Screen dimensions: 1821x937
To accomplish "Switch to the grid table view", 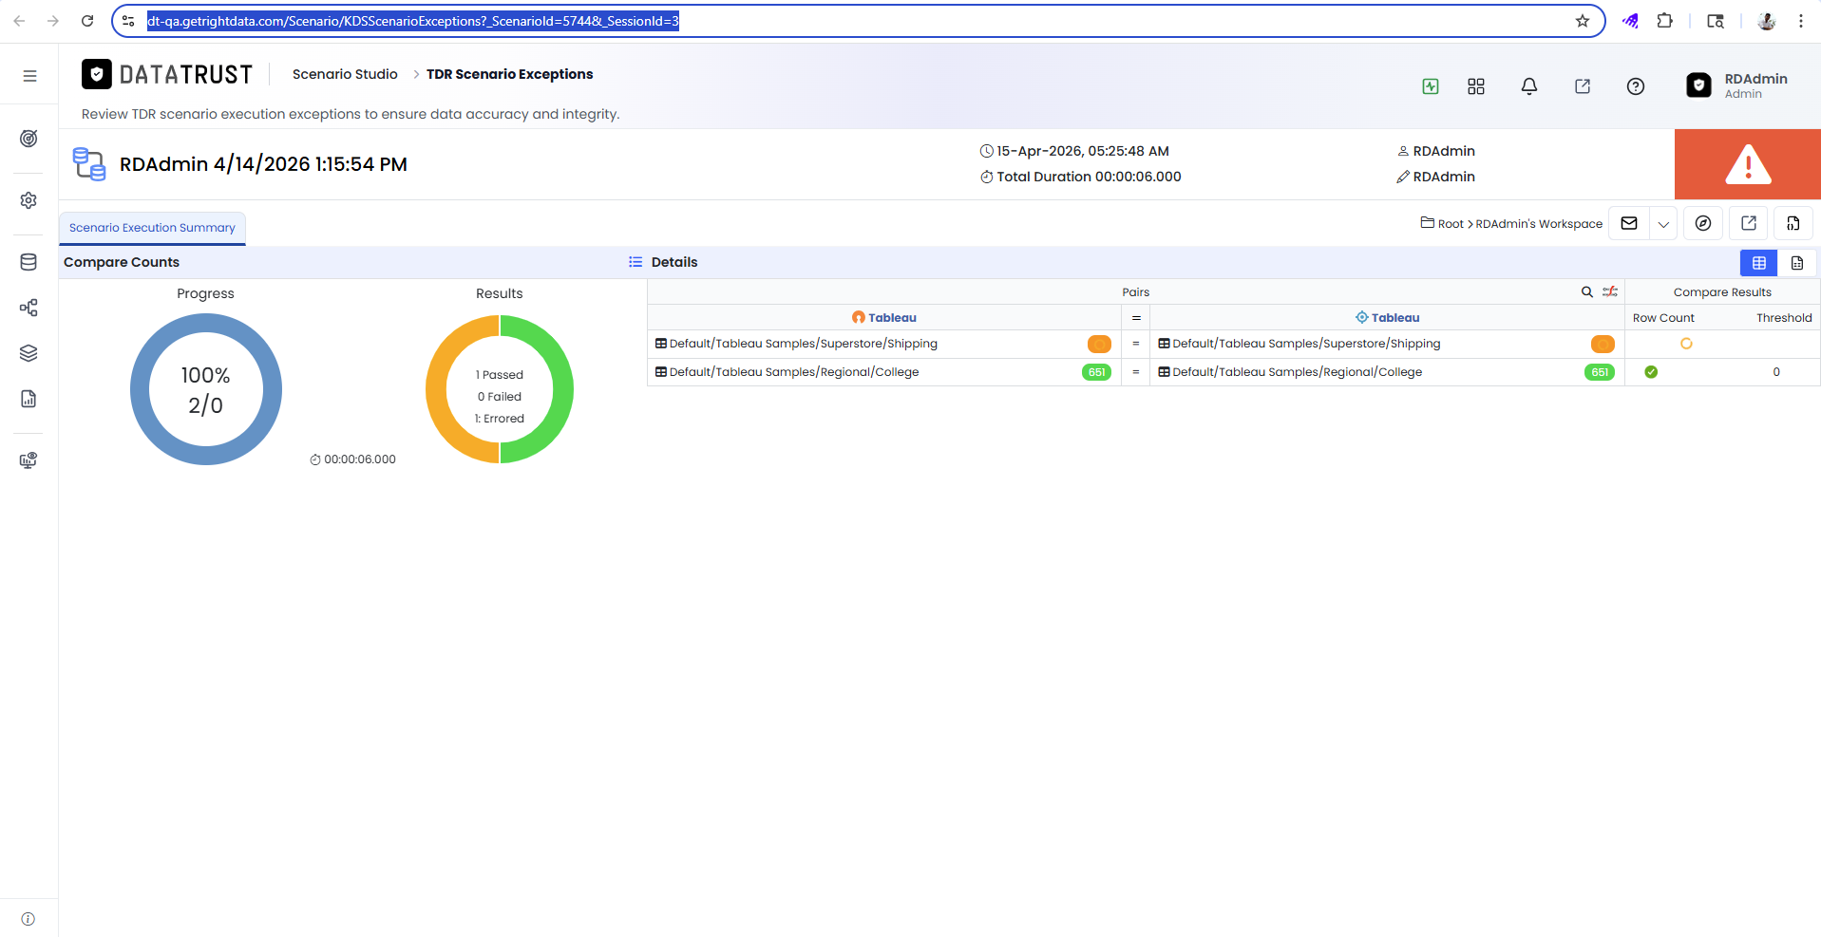I will tap(1759, 263).
